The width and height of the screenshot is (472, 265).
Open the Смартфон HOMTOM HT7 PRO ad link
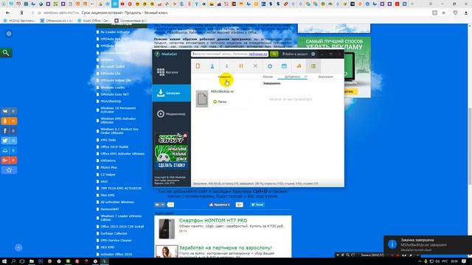pos(213,220)
